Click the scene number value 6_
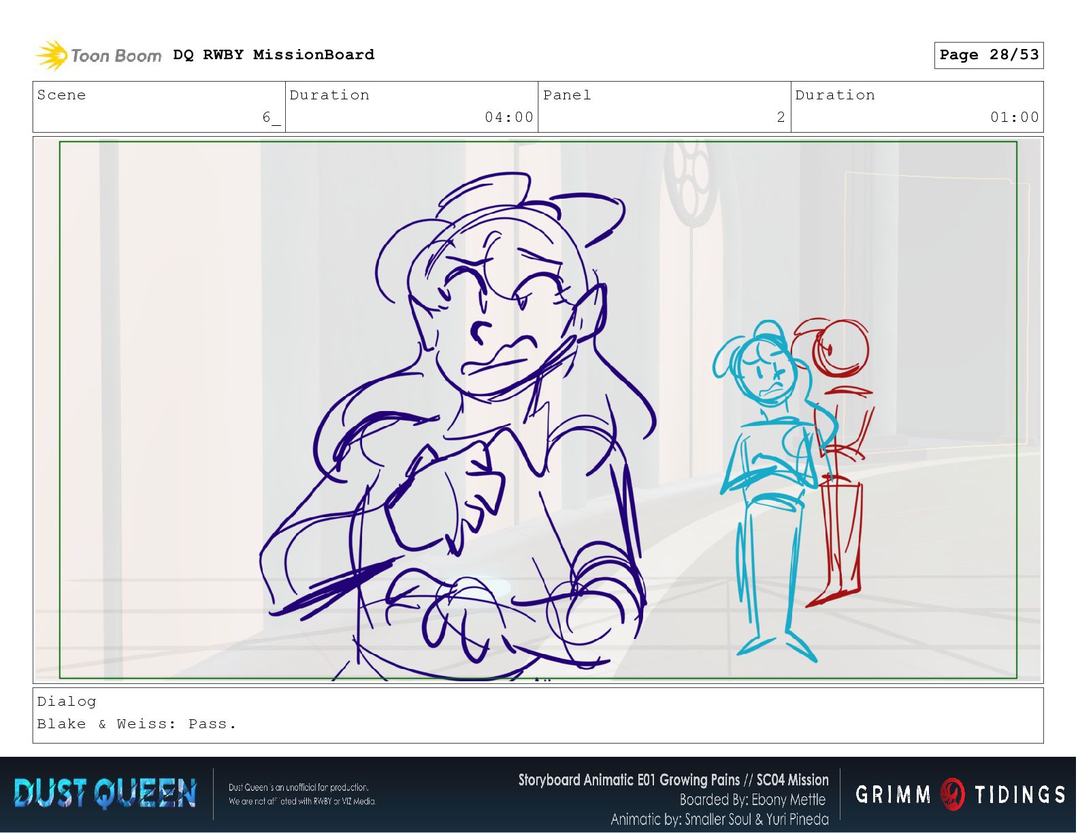Image resolution: width=1078 pixels, height=833 pixels. tap(271, 118)
